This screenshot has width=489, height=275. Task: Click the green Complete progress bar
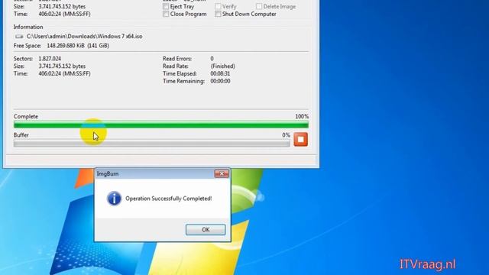tap(161, 125)
